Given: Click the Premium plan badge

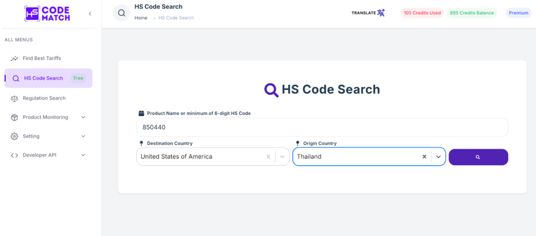Looking at the screenshot, I should (519, 13).
